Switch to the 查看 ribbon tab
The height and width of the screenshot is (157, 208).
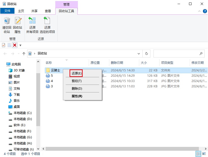point(48,11)
